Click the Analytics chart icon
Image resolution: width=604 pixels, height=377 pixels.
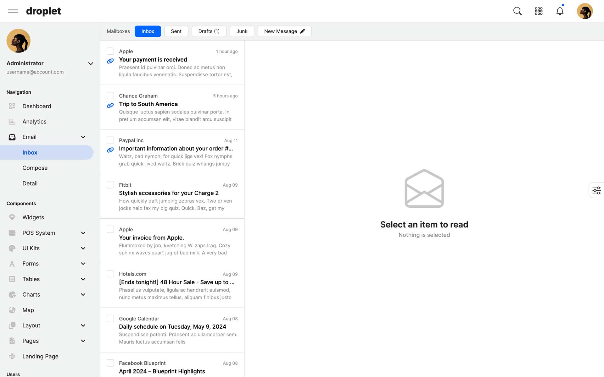tap(12, 122)
